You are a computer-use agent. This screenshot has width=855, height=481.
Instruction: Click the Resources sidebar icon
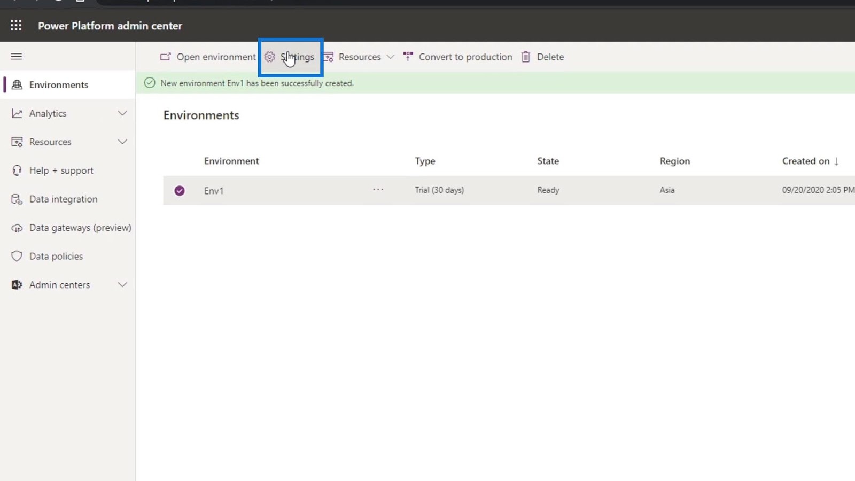pyautogui.click(x=17, y=142)
